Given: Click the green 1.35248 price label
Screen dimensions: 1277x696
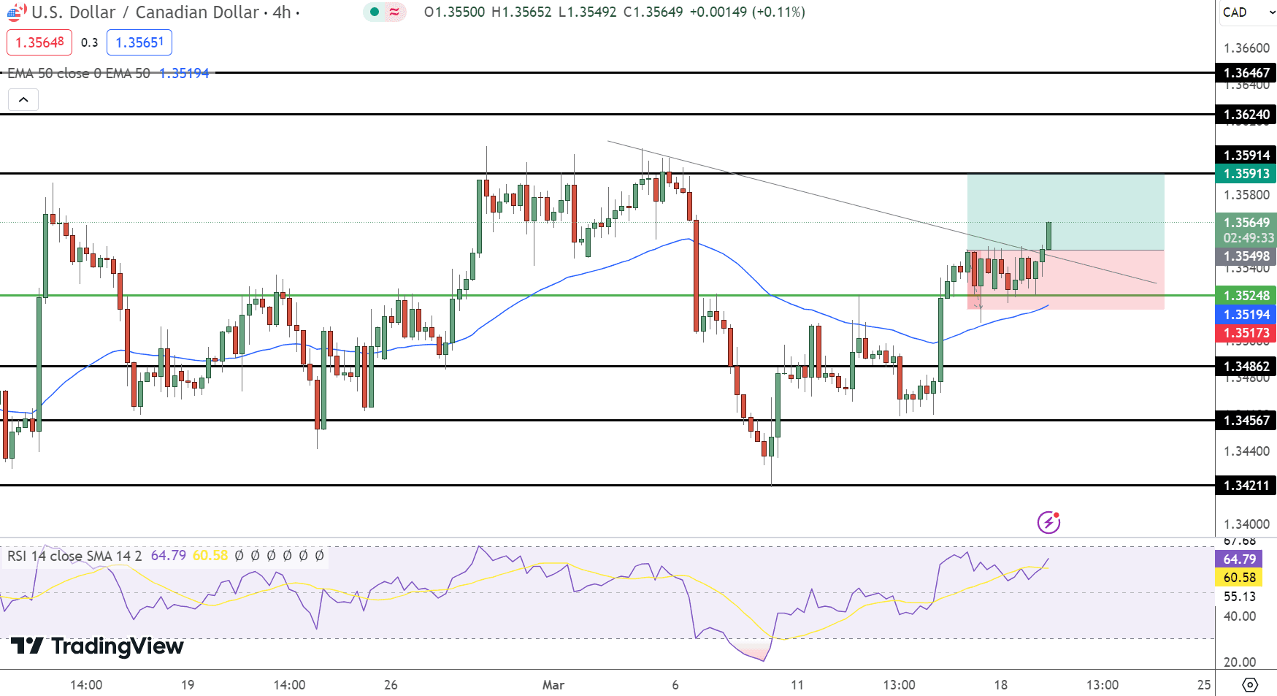Looking at the screenshot, I should pos(1246,295).
